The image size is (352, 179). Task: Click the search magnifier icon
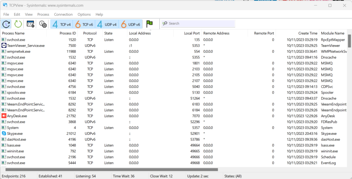tap(165, 23)
